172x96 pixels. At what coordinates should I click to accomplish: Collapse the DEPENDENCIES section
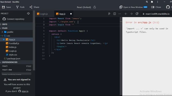pos(16,62)
